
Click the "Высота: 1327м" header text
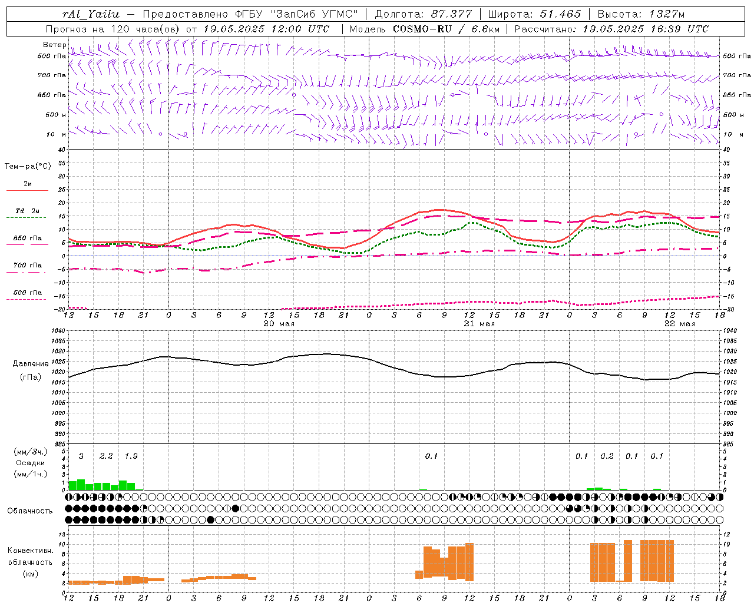(x=641, y=14)
